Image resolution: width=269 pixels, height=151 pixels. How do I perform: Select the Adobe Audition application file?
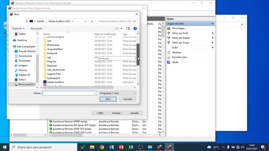55,82
